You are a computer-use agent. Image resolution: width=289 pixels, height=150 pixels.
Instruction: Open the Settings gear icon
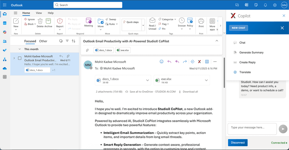(x=275, y=5)
